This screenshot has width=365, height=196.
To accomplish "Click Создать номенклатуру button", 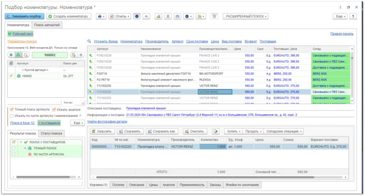I will [69, 16].
